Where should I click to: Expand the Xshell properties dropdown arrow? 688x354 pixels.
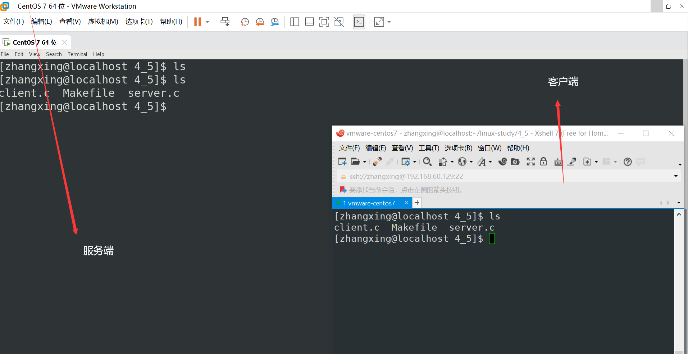click(415, 162)
